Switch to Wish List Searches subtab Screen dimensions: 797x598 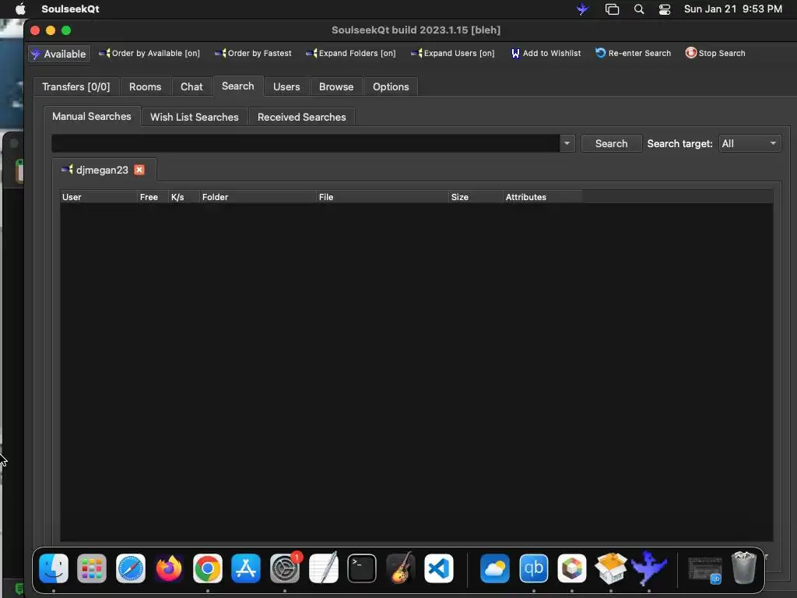[x=194, y=117]
